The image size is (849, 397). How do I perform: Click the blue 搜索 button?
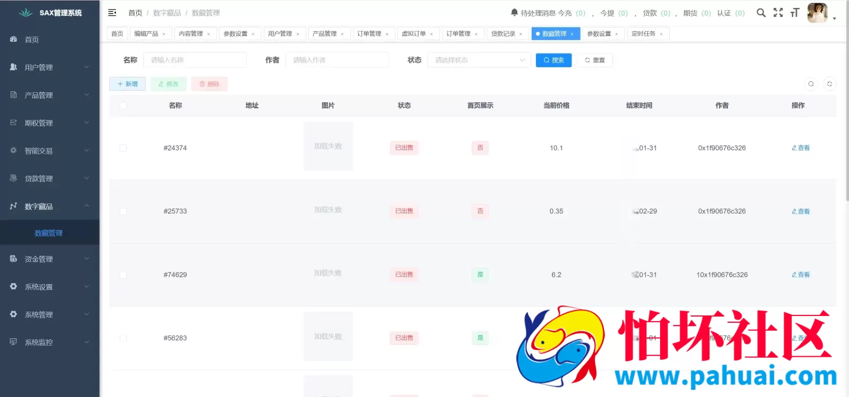pos(553,60)
